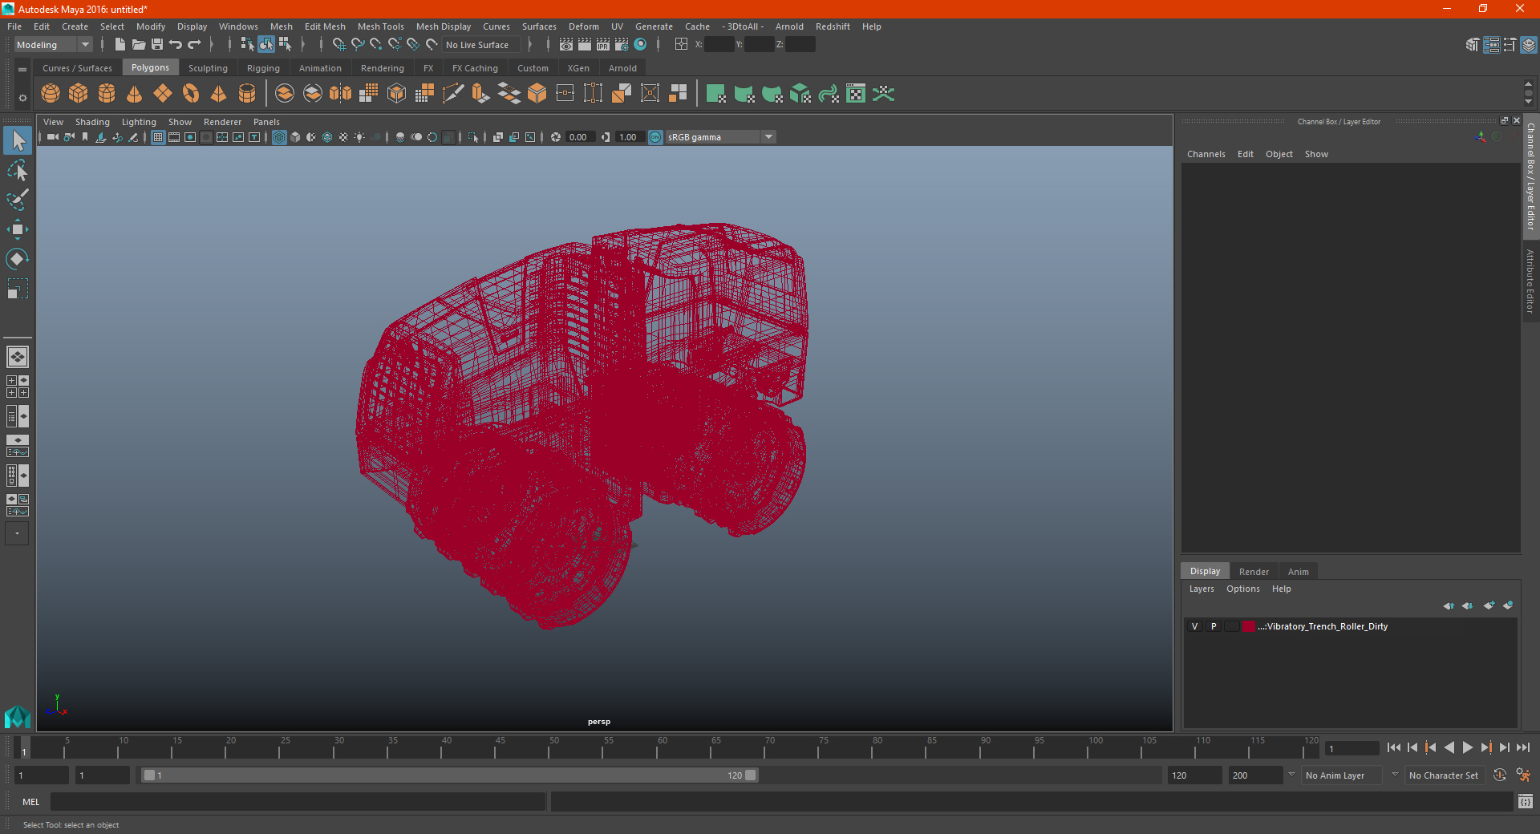This screenshot has height=834, width=1540.
Task: Expand the sRGB gamma color dropdown
Action: point(768,137)
